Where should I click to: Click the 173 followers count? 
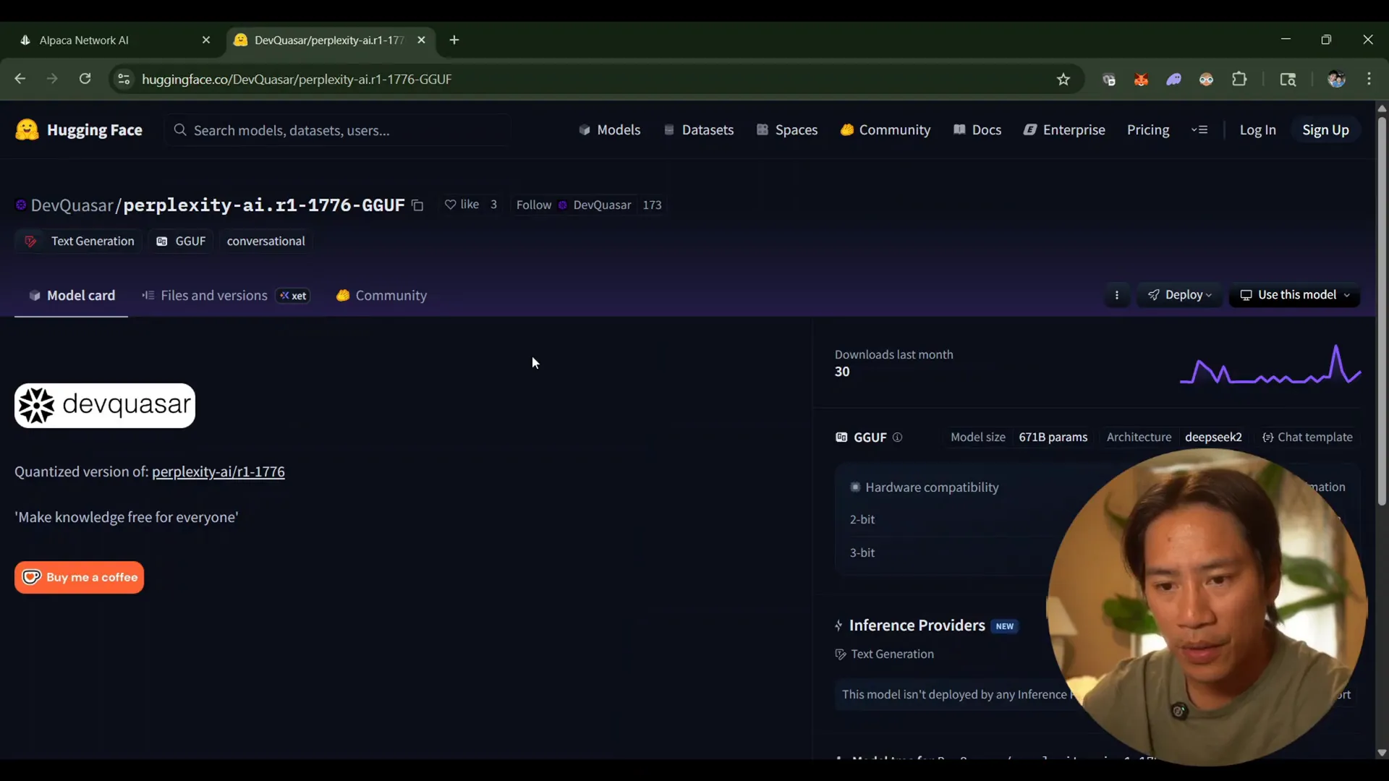pyautogui.click(x=652, y=205)
